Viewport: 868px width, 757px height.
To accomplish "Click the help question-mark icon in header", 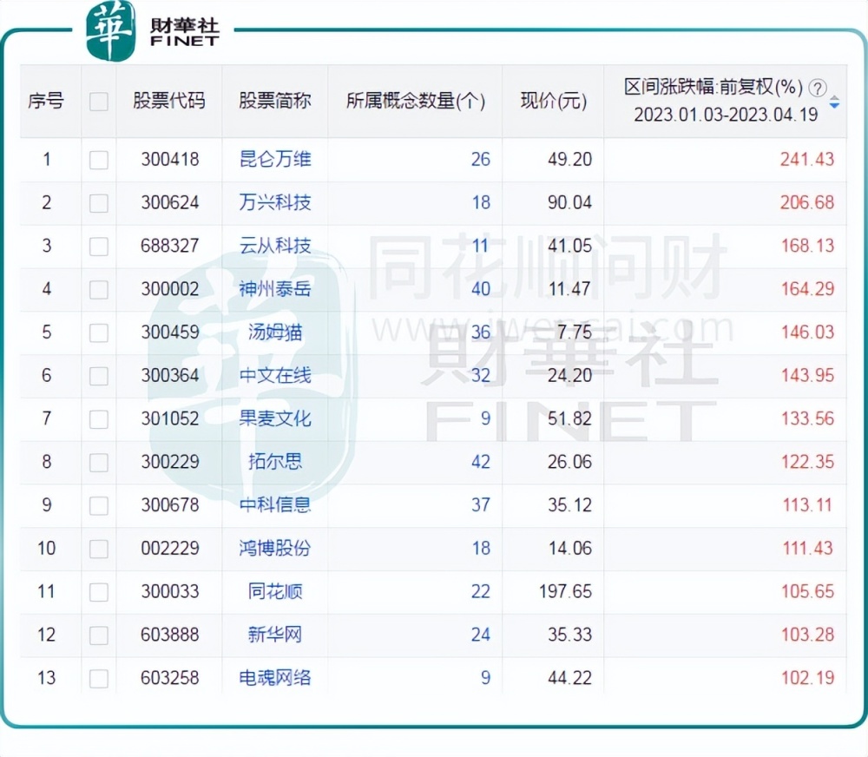I will (818, 88).
